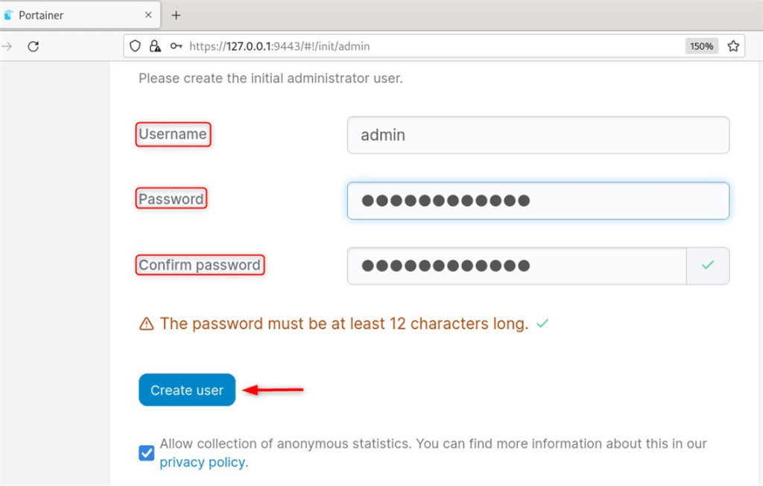Click the green checkmark in confirm password field
Image resolution: width=763 pixels, height=486 pixels.
pos(707,265)
